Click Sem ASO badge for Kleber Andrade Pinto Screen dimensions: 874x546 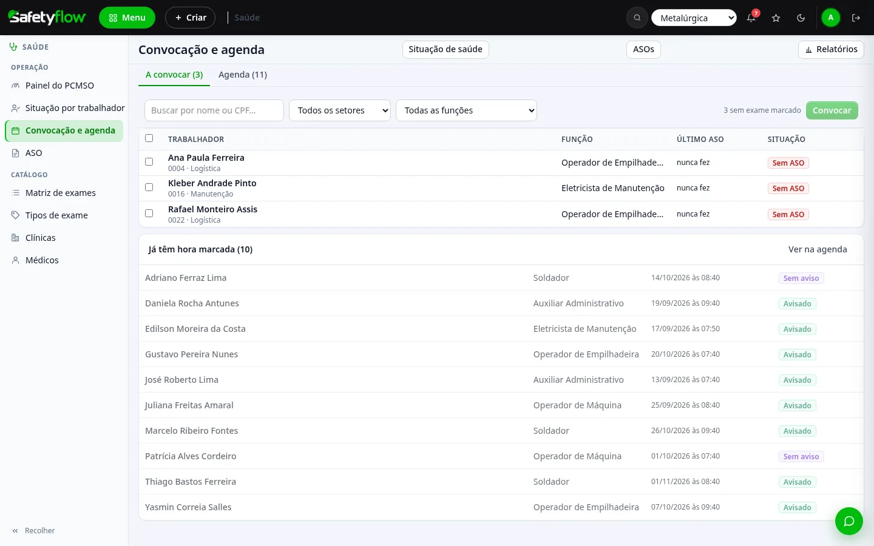pyautogui.click(x=788, y=189)
